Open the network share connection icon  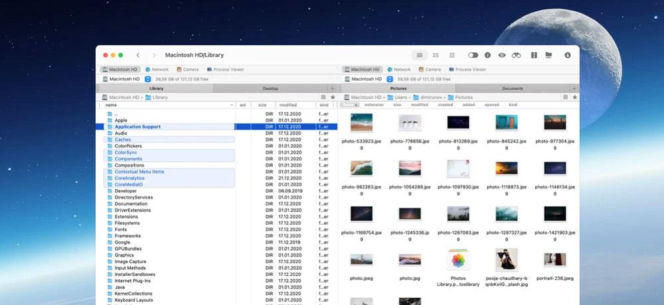click(548, 55)
